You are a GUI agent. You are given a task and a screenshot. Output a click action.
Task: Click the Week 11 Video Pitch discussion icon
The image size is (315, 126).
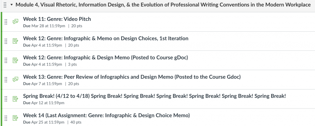15,22
